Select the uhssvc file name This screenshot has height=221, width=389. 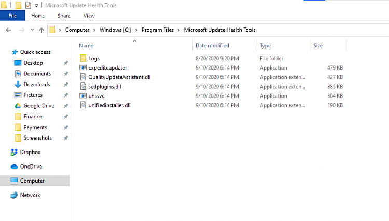click(x=96, y=96)
